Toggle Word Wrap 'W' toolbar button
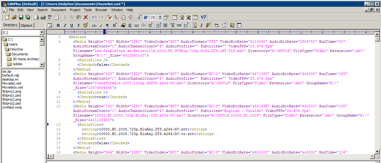 point(146,17)
